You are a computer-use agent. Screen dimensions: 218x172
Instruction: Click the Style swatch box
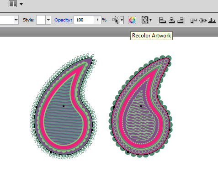pyautogui.click(x=41, y=20)
